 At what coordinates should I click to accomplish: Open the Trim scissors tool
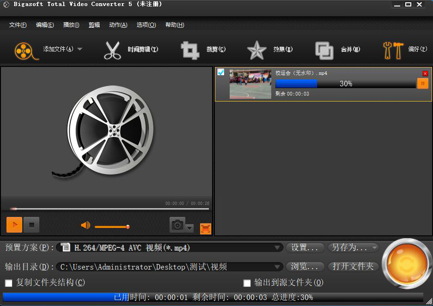point(112,50)
